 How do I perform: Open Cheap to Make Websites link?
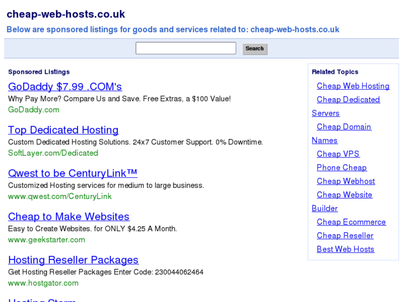click(69, 217)
